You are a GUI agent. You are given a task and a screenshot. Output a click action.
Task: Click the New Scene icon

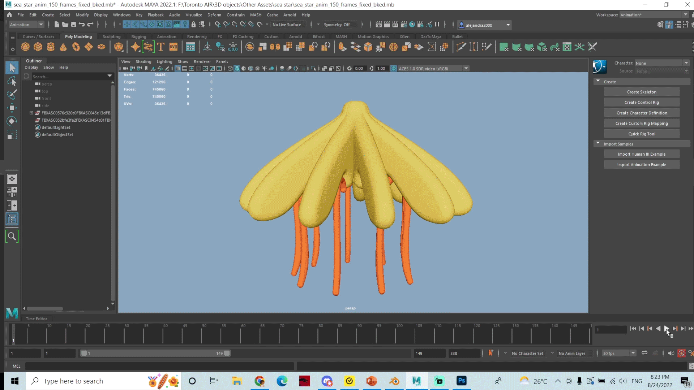click(x=57, y=25)
